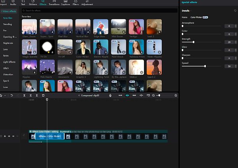Viewport: 238px width, 168px height.
Task: Select the Color Flicker effect clip on timeline
Action: (50, 136)
